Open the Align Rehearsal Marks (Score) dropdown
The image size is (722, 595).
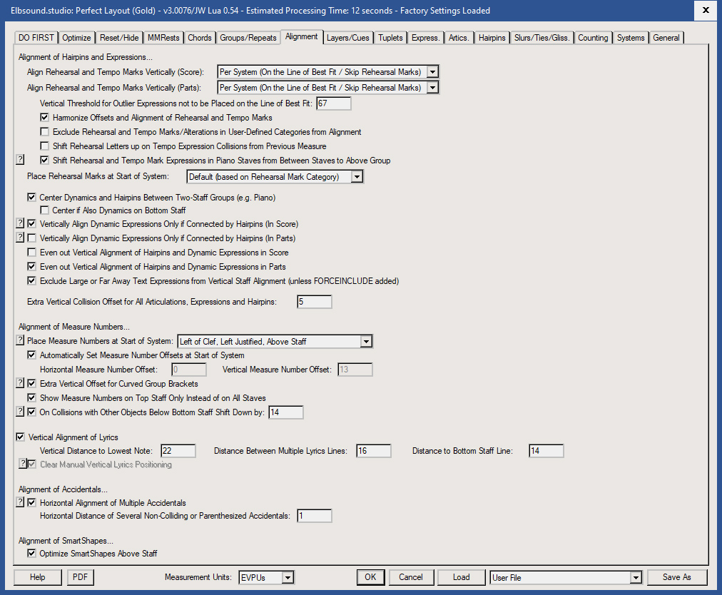432,71
